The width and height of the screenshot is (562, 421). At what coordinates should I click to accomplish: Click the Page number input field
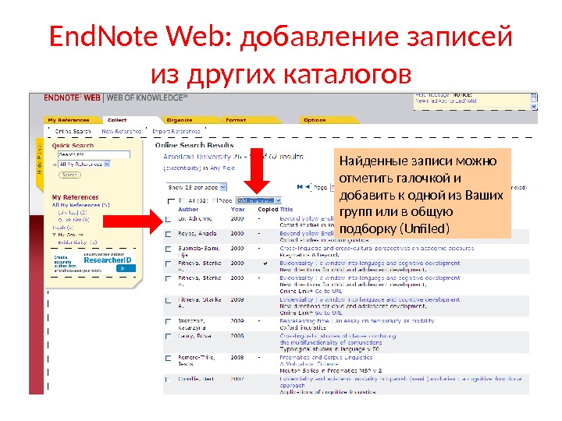point(332,187)
